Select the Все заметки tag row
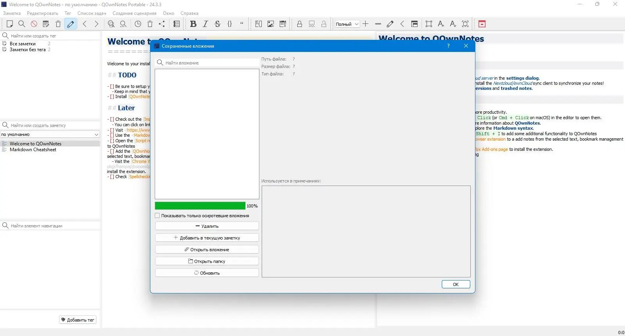 (50, 44)
